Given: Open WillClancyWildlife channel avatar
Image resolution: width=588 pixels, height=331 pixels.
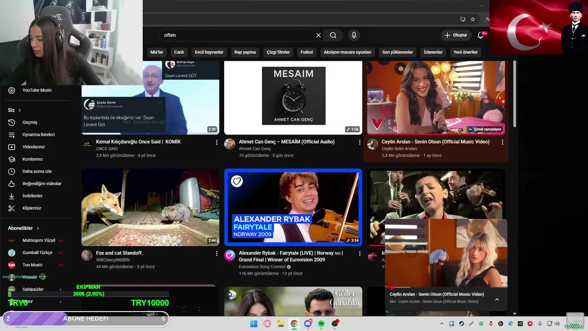Looking at the screenshot, I should [x=87, y=255].
